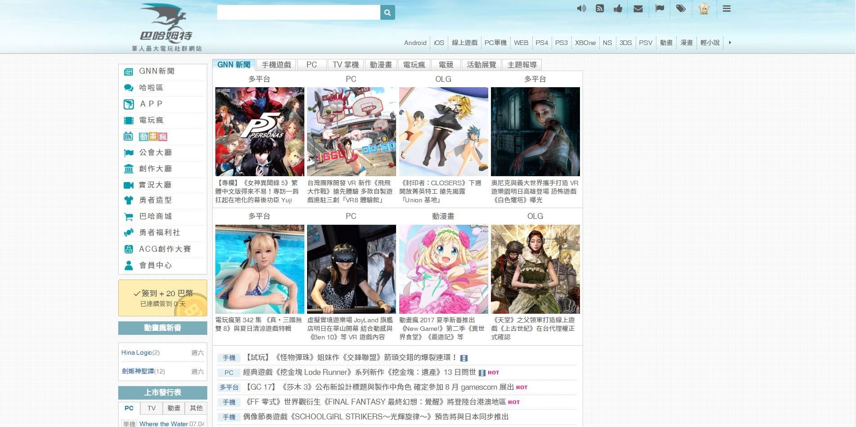Open the 白色懼塔 horror thumbnail
This screenshot has height=427, width=856.
535,132
